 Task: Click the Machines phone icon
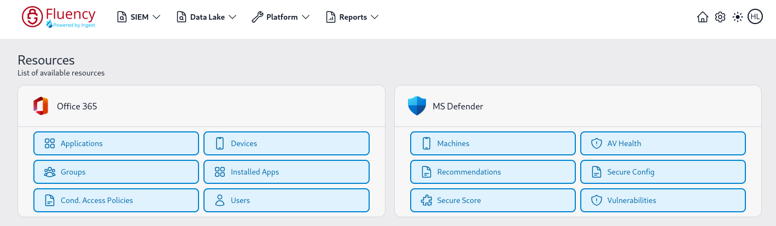coord(427,143)
